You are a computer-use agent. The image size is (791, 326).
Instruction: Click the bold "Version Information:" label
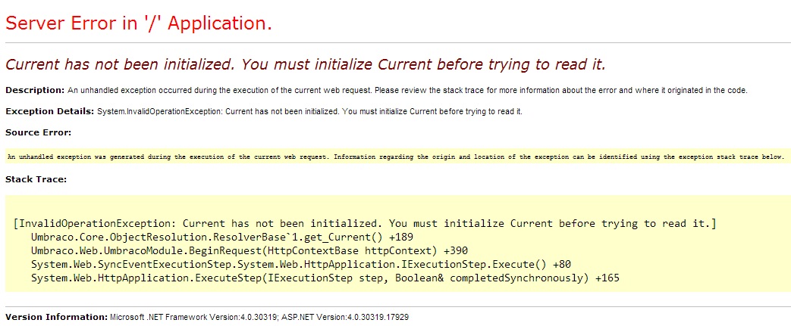56,316
